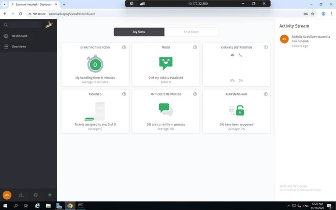Viewport: 336px width, 210px height.
Task: Click the Not secure badge
Action: pyautogui.click(x=37, y=14)
